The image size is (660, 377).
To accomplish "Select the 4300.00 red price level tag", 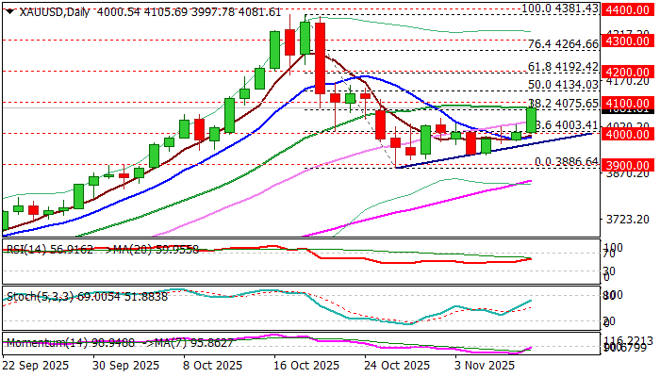I will click(x=629, y=41).
